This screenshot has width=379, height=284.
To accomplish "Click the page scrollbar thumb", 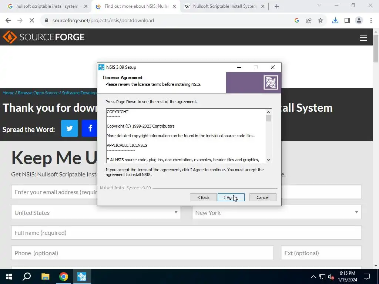I will tap(376, 48).
